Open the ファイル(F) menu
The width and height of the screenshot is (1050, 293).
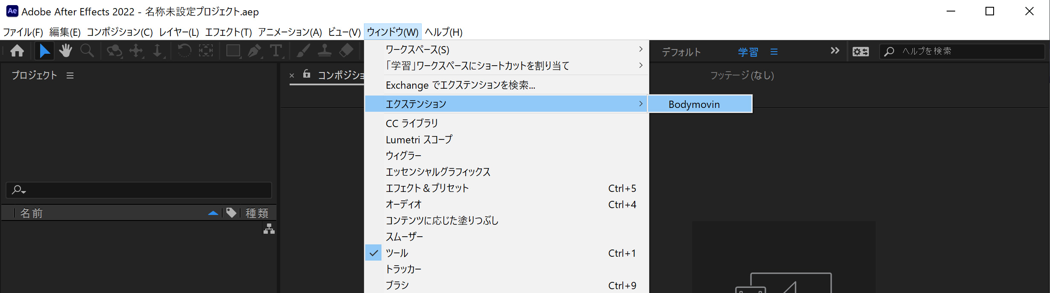click(x=23, y=32)
